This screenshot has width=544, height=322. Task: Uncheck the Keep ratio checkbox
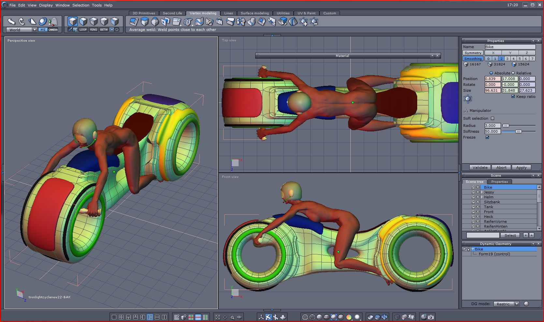point(513,97)
